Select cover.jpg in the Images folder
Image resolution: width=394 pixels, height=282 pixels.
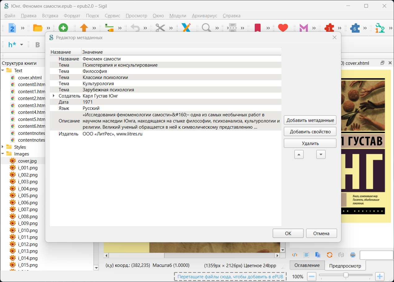click(27, 161)
